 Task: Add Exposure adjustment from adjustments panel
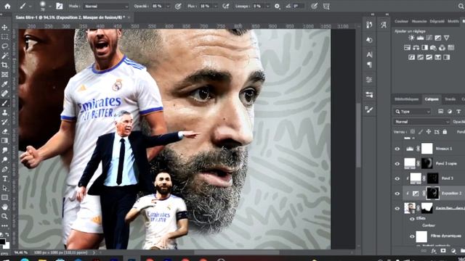point(437,38)
